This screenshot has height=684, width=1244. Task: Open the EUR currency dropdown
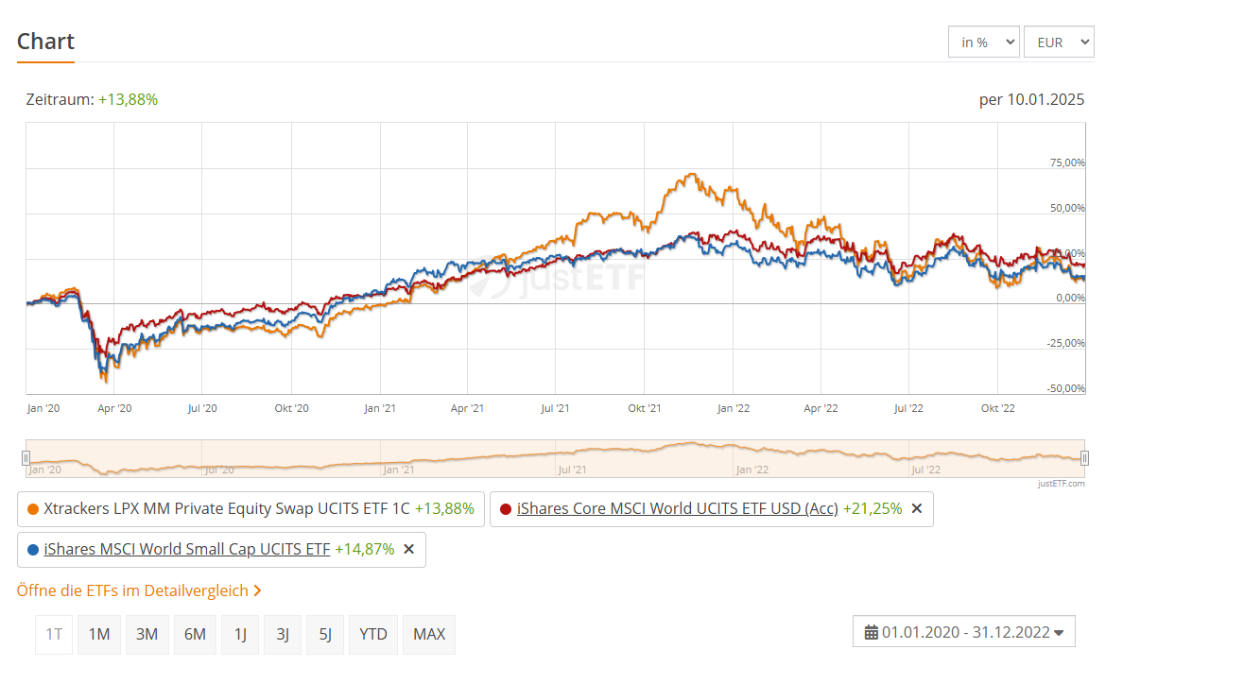1059,42
